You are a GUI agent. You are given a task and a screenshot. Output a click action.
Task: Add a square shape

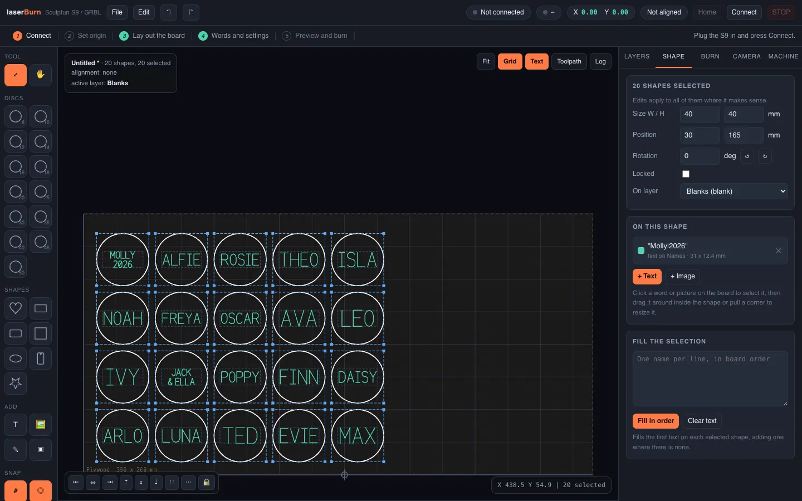[41, 333]
